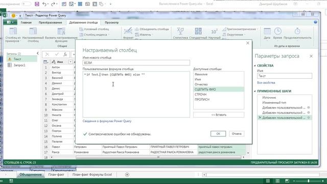
Task: Click the Date ribbon icon
Action: pos(267,33)
